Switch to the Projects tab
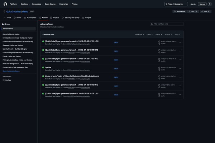The image size is (215, 143). click(55, 18)
